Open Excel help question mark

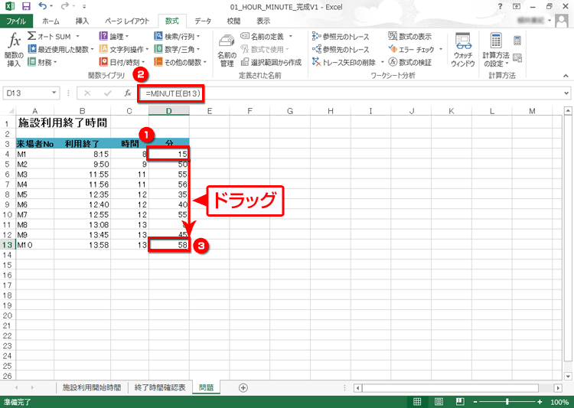501,6
